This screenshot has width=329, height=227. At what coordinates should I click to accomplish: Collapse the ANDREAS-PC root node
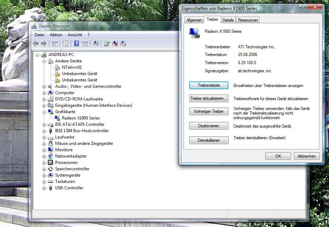(37, 55)
